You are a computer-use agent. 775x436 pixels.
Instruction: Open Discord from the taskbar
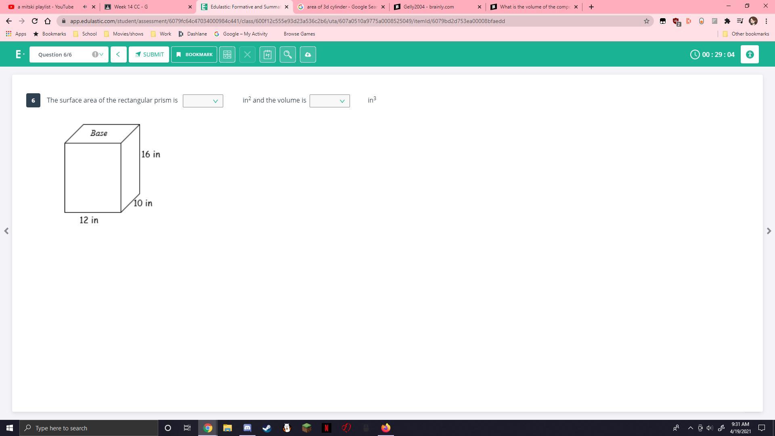click(247, 428)
